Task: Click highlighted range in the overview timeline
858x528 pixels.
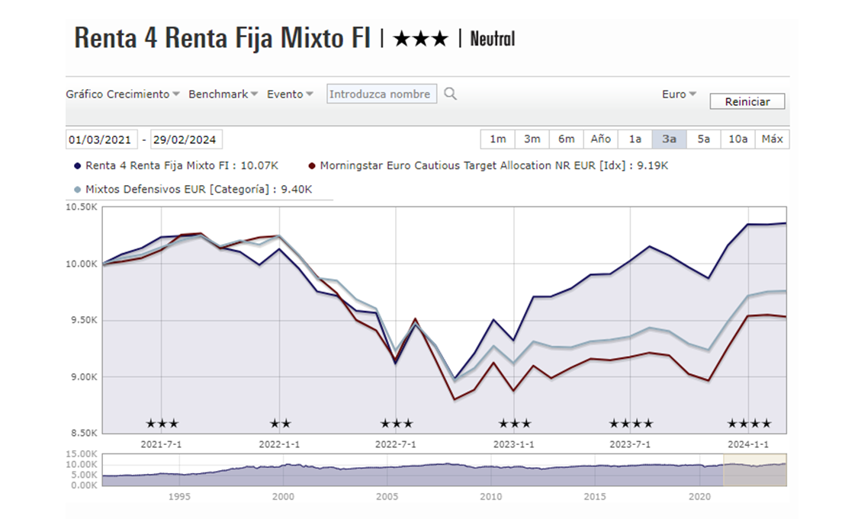Action: [x=754, y=469]
